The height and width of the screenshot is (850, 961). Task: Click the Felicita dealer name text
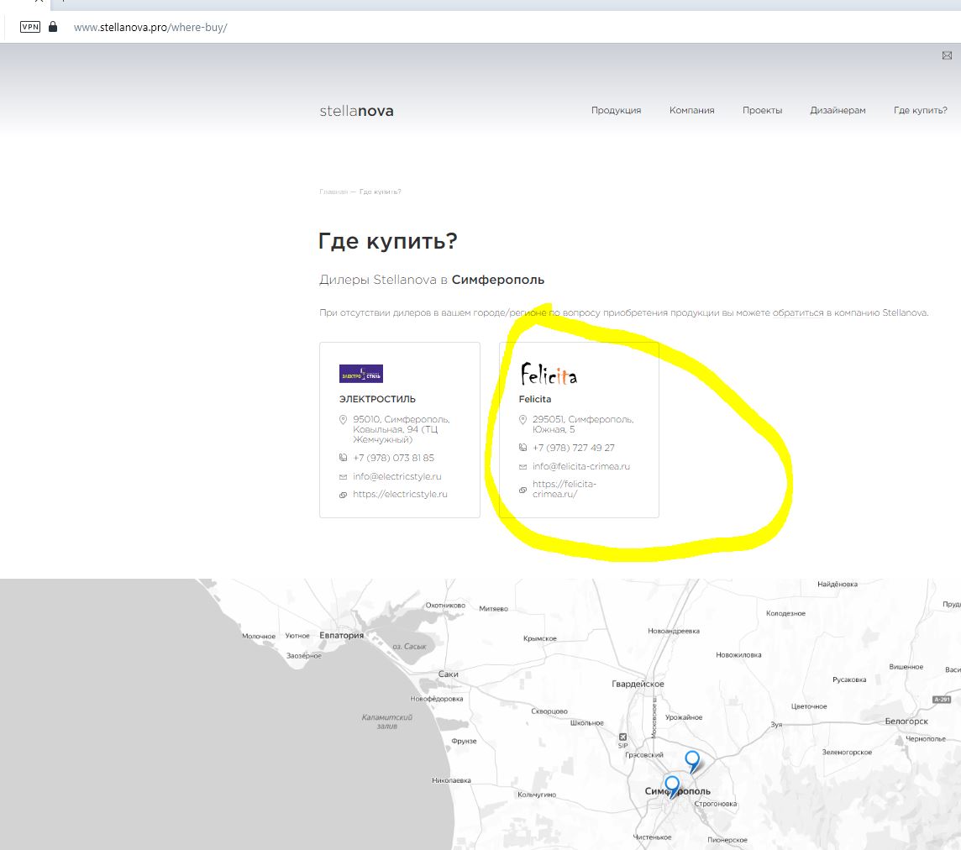[x=535, y=399]
